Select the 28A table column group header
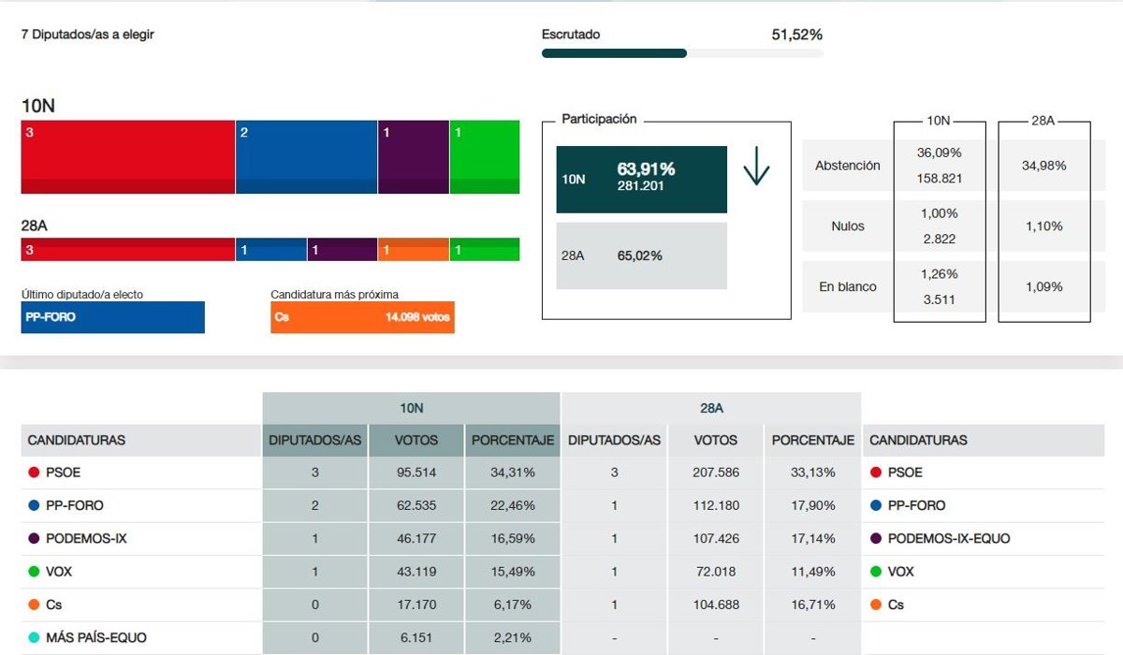Screen dimensions: 1123x655 coord(710,408)
